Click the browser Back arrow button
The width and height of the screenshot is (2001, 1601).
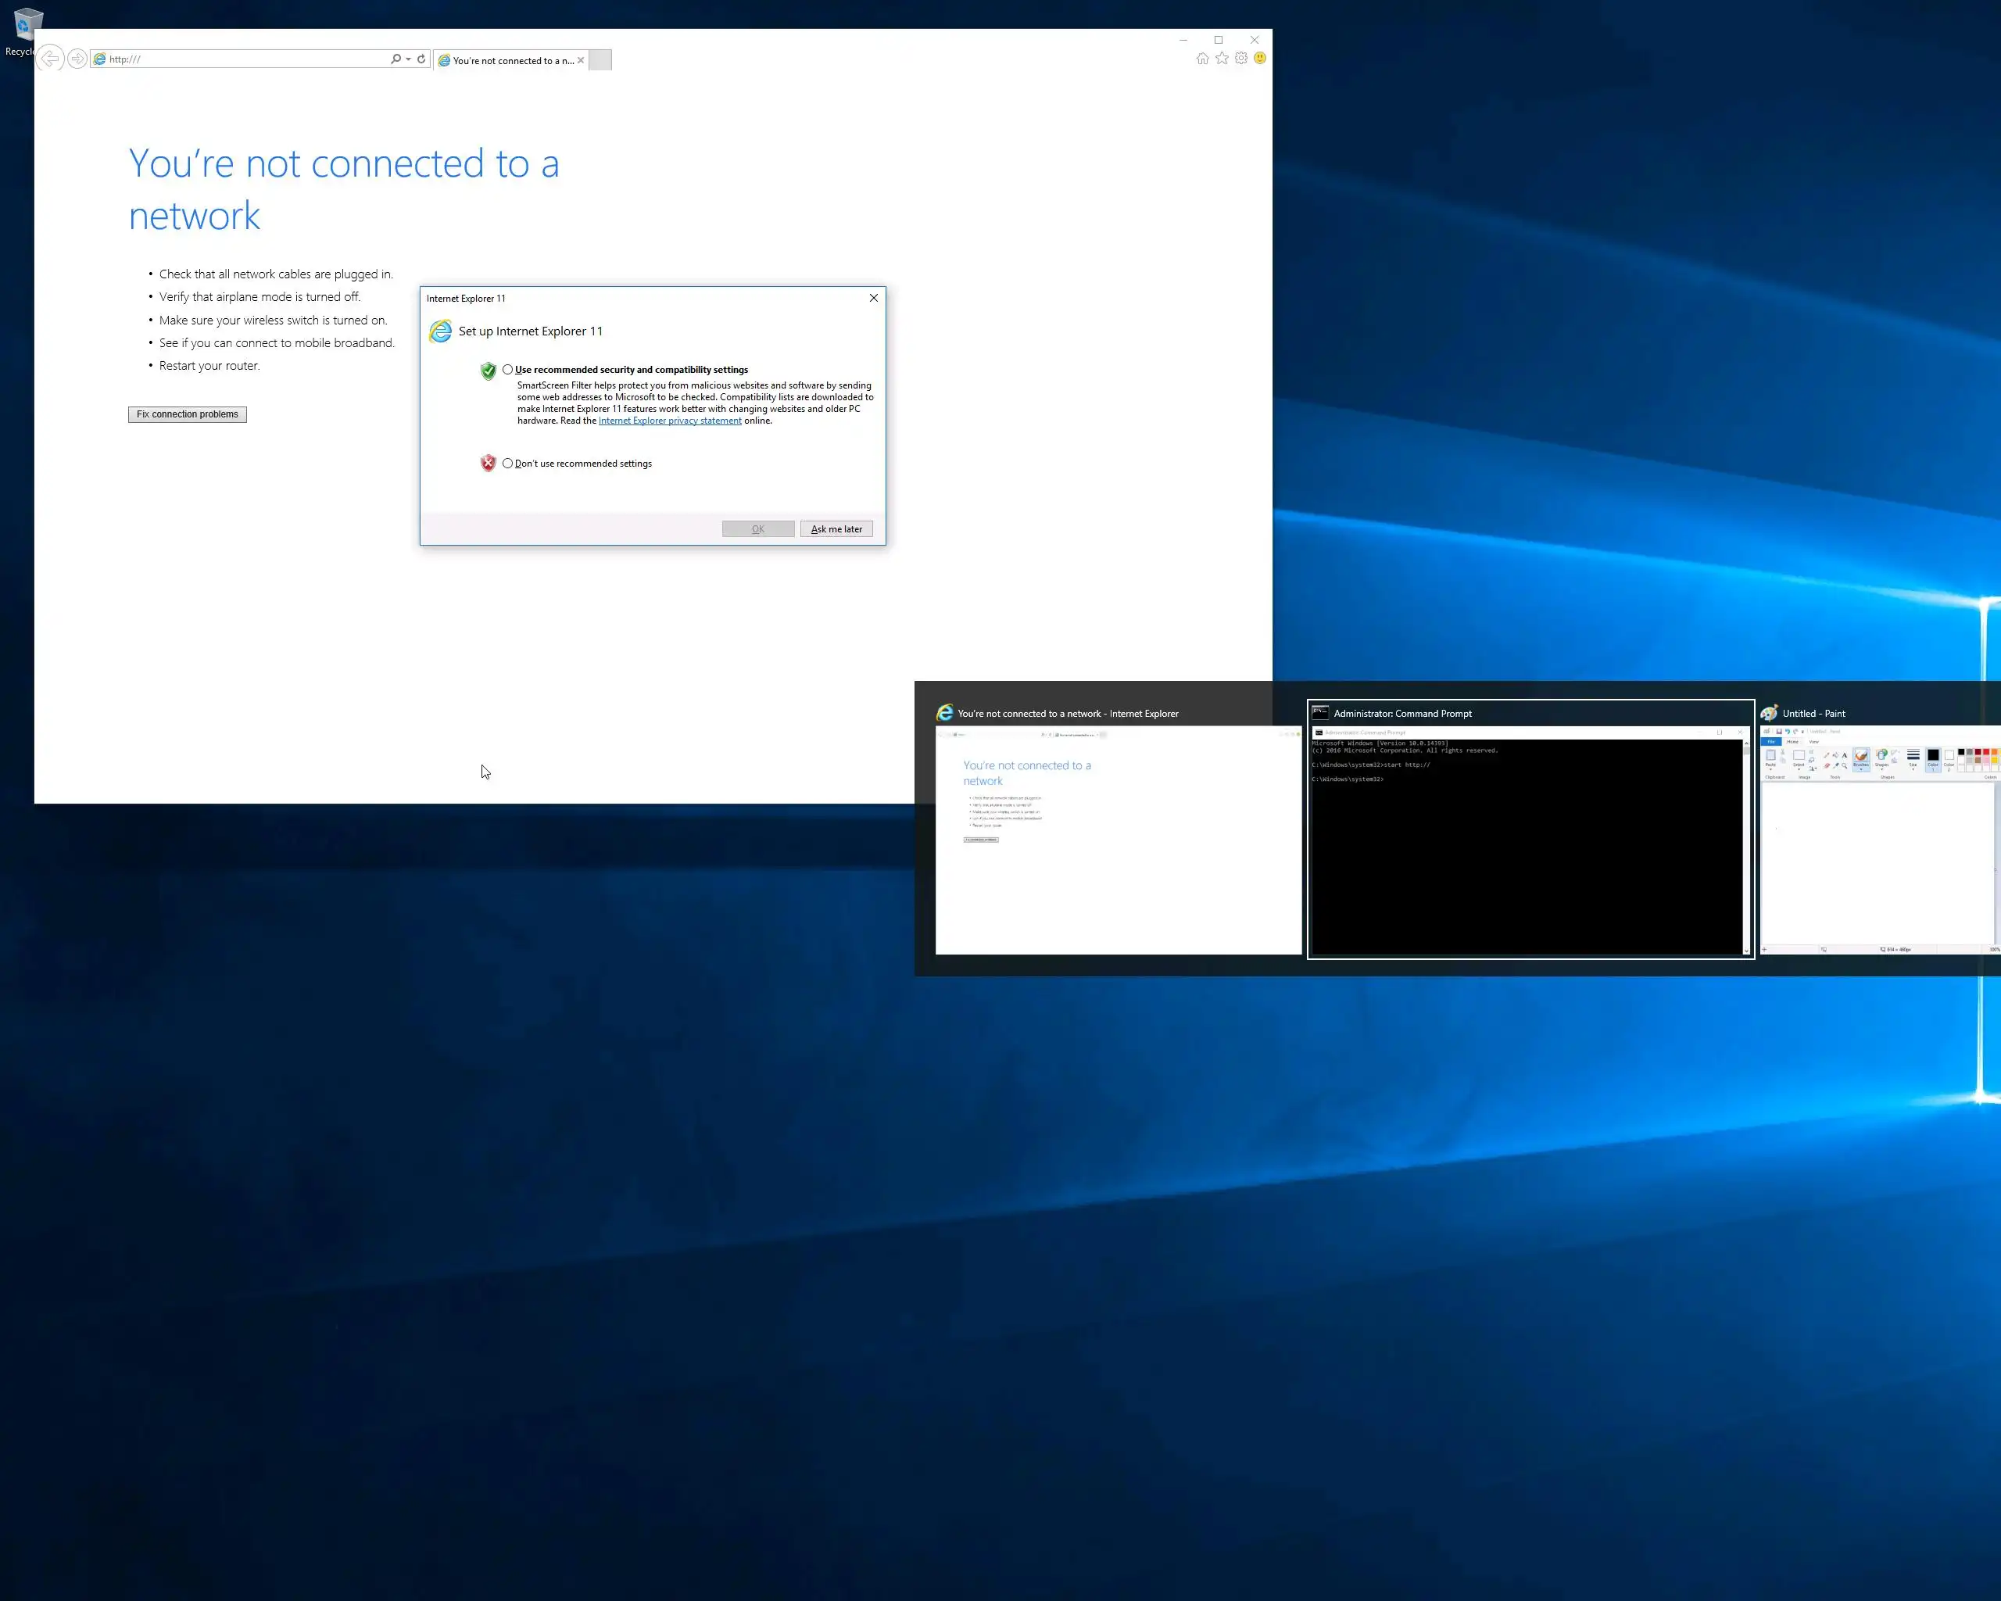[x=51, y=59]
